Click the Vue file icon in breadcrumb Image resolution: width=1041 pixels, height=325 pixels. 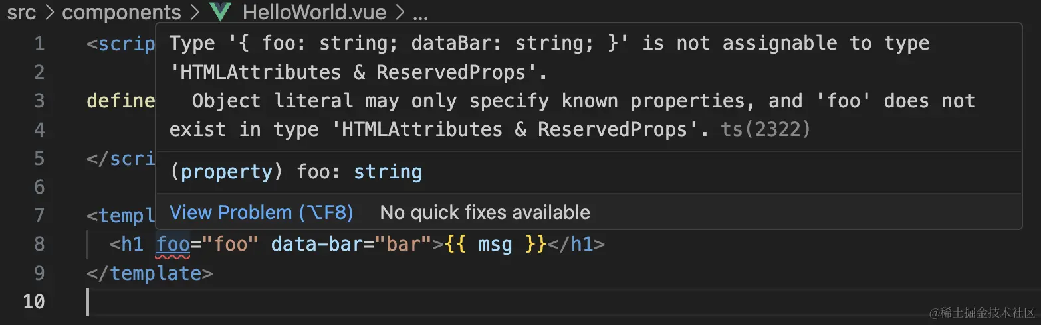(x=221, y=12)
